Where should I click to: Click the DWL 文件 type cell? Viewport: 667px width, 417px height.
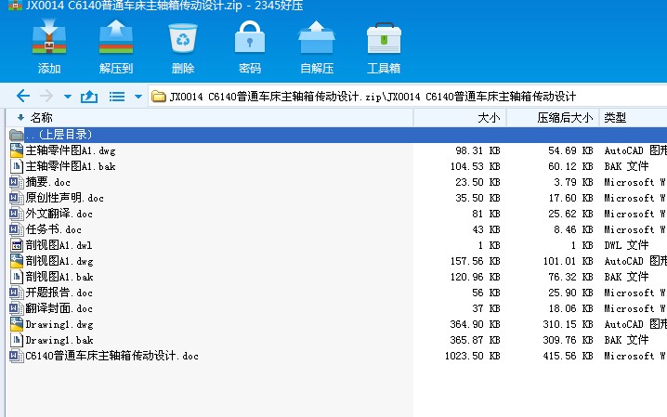coord(626,245)
